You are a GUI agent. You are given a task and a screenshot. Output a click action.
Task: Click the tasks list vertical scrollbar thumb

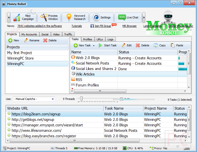[x=189, y=64]
